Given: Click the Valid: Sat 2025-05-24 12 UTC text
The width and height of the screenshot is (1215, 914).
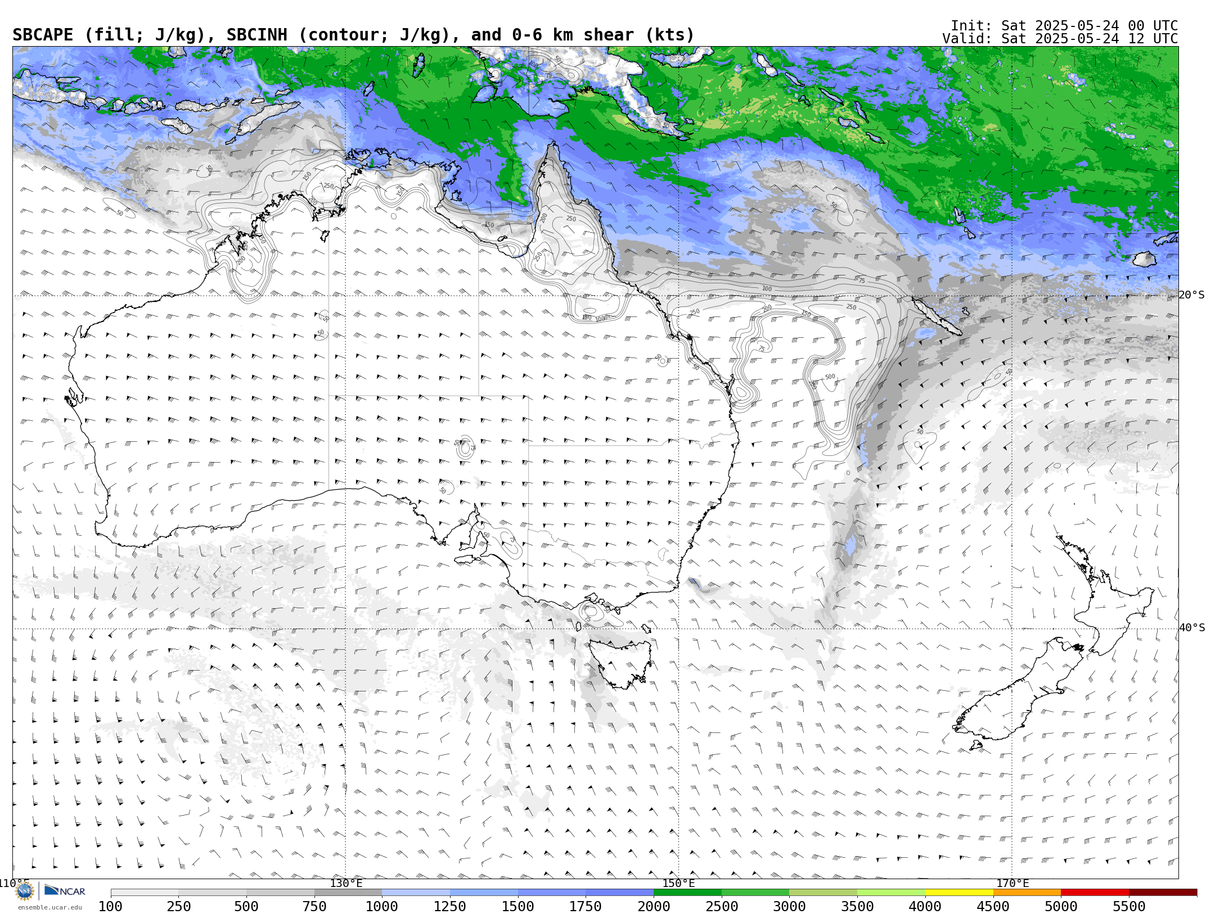Looking at the screenshot, I should [1060, 39].
